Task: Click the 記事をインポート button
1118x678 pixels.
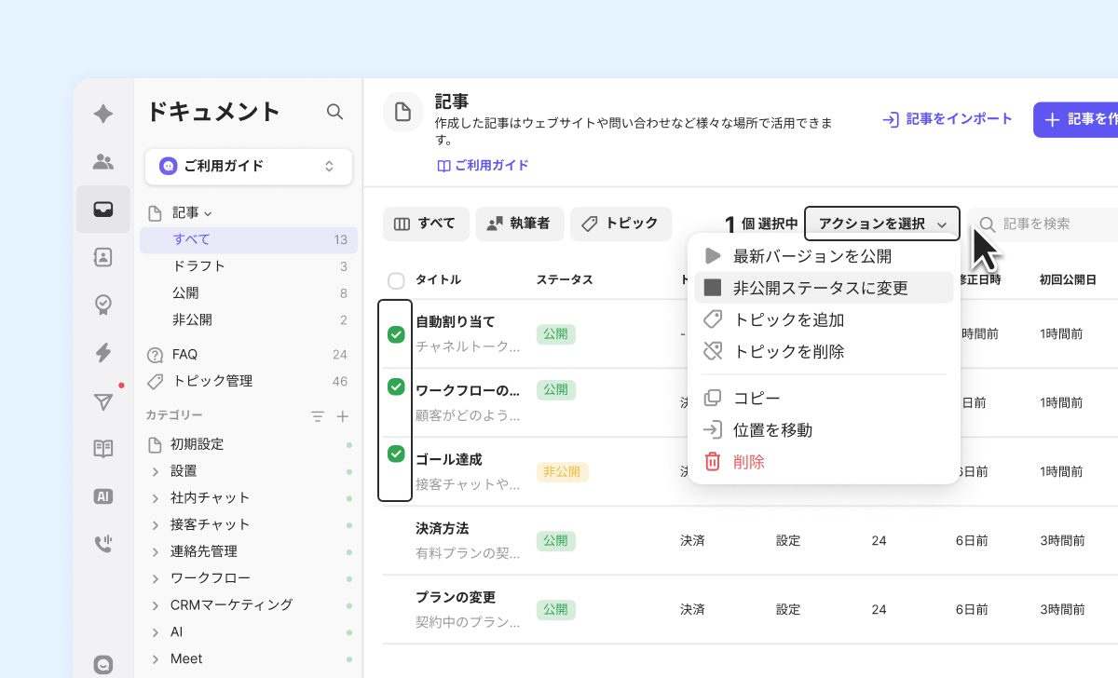Action: (948, 119)
